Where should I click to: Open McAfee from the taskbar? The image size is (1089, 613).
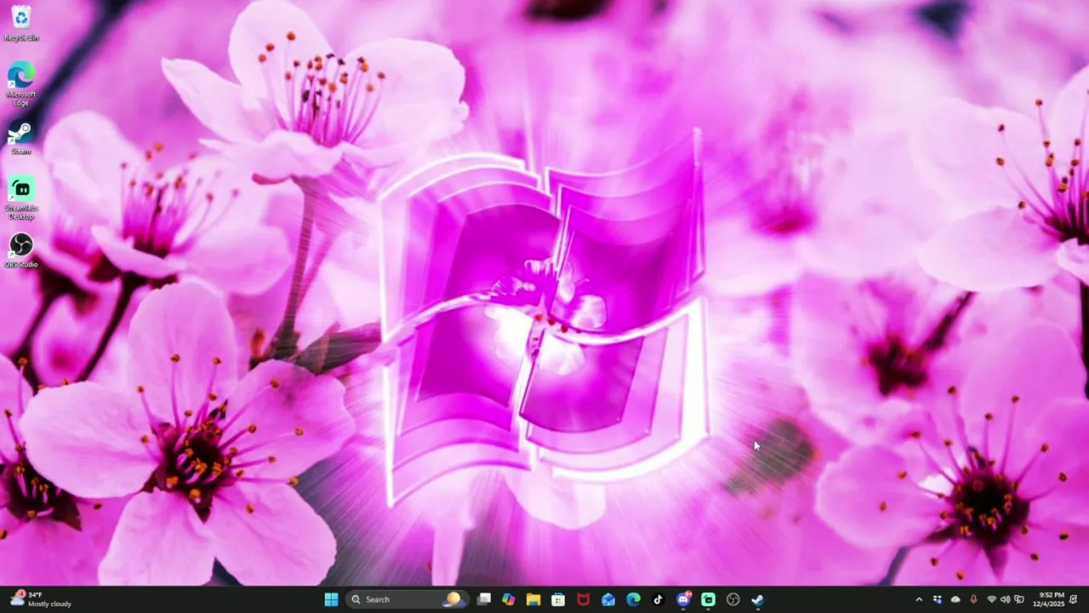tap(583, 599)
